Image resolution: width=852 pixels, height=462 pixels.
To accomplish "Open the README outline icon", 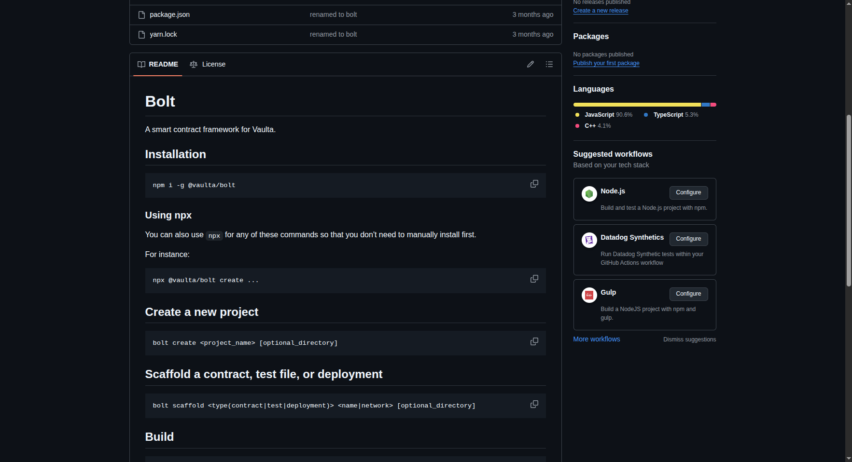I will (x=549, y=64).
